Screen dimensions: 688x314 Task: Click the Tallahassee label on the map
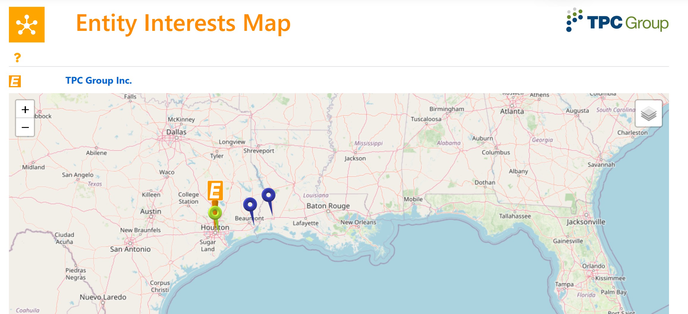point(515,216)
